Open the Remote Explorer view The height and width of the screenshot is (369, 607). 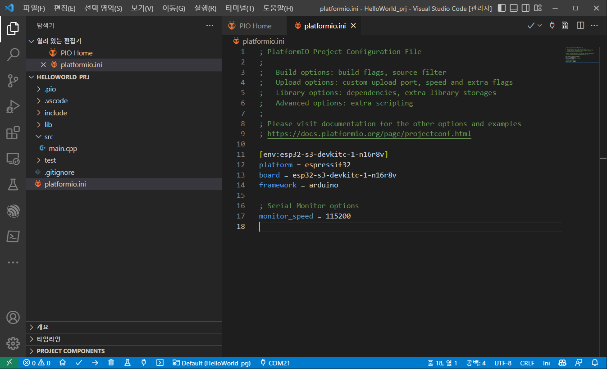13,159
